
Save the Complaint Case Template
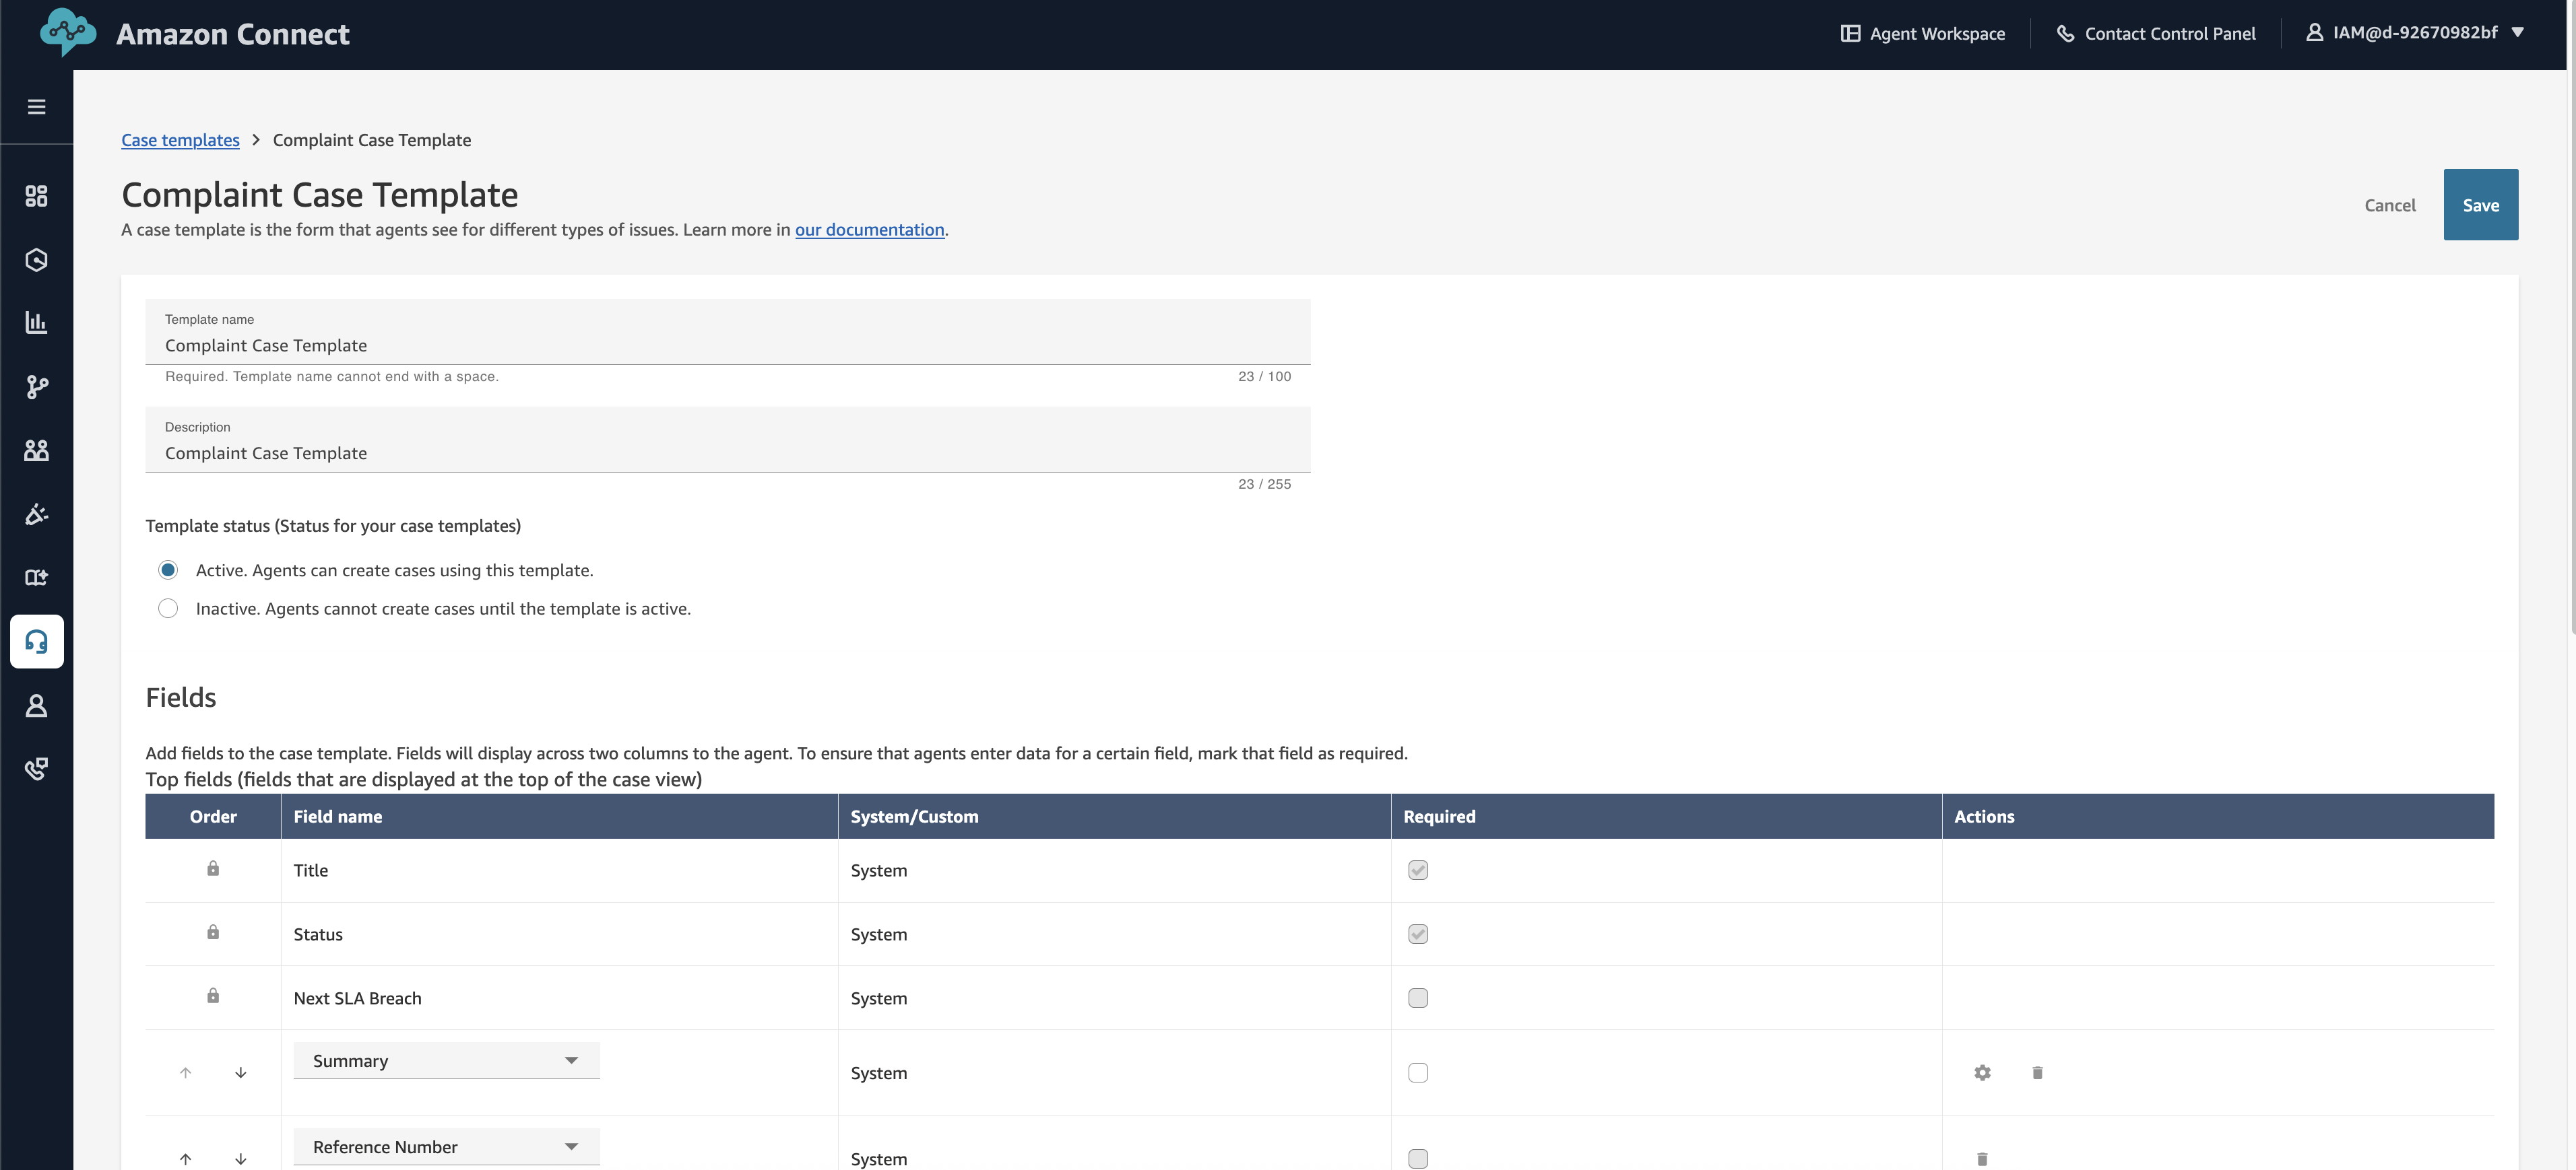point(2480,205)
